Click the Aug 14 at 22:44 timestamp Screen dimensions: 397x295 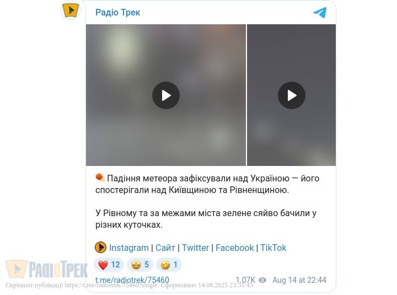coord(299,280)
